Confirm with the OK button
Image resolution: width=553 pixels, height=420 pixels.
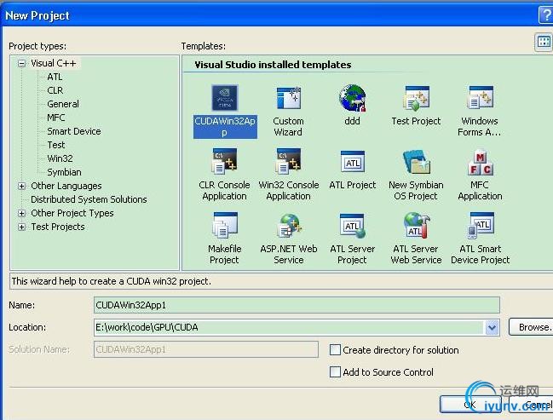pos(469,405)
